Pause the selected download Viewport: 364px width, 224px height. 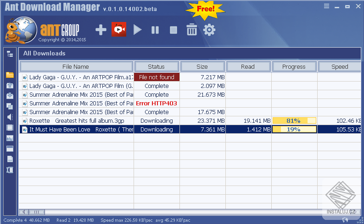(x=155, y=30)
